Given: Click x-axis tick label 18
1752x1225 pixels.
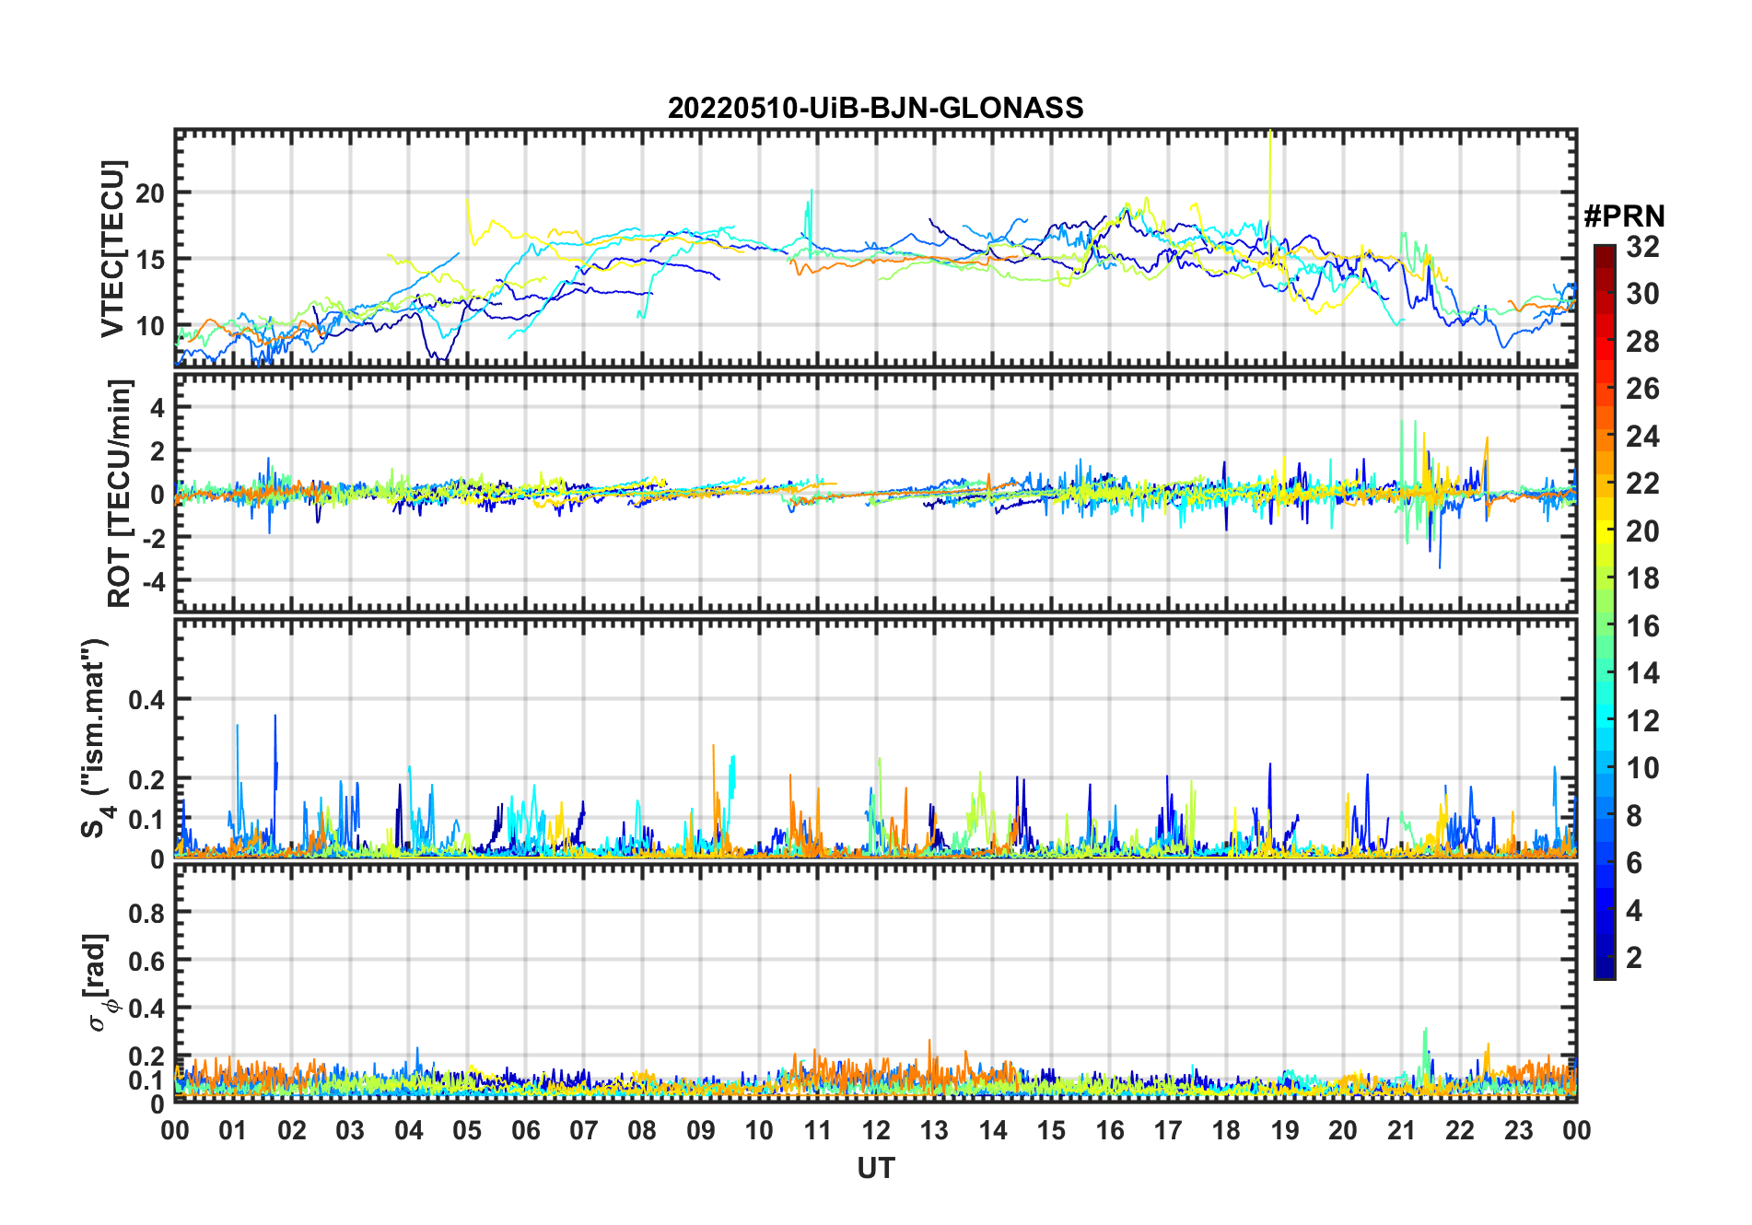Looking at the screenshot, I should (x=1226, y=1130).
